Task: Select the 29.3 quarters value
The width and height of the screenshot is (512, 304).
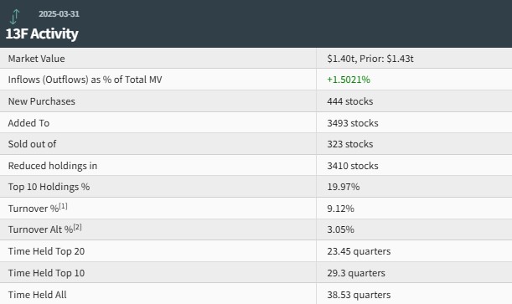Action: [x=356, y=273]
